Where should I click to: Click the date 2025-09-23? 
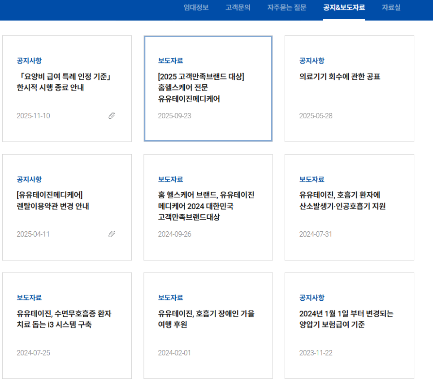[x=174, y=116]
